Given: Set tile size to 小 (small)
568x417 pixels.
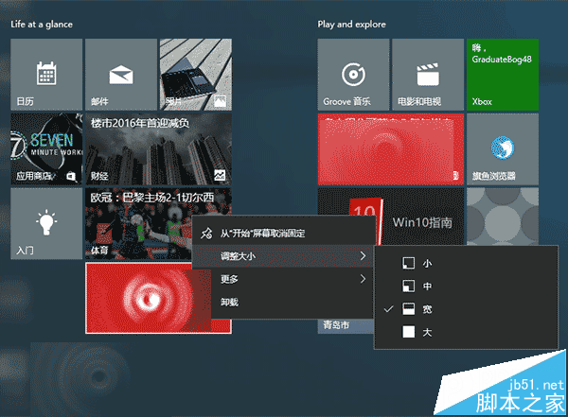Looking at the screenshot, I should 466,263.
